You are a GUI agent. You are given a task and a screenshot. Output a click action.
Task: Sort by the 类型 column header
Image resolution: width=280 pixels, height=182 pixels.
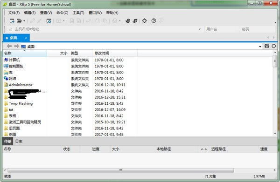click(x=81, y=53)
